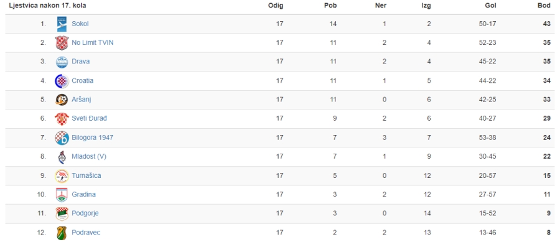This screenshot has height=242, width=560.
Task: Click the Podravec club crest icon
Action: (x=62, y=233)
